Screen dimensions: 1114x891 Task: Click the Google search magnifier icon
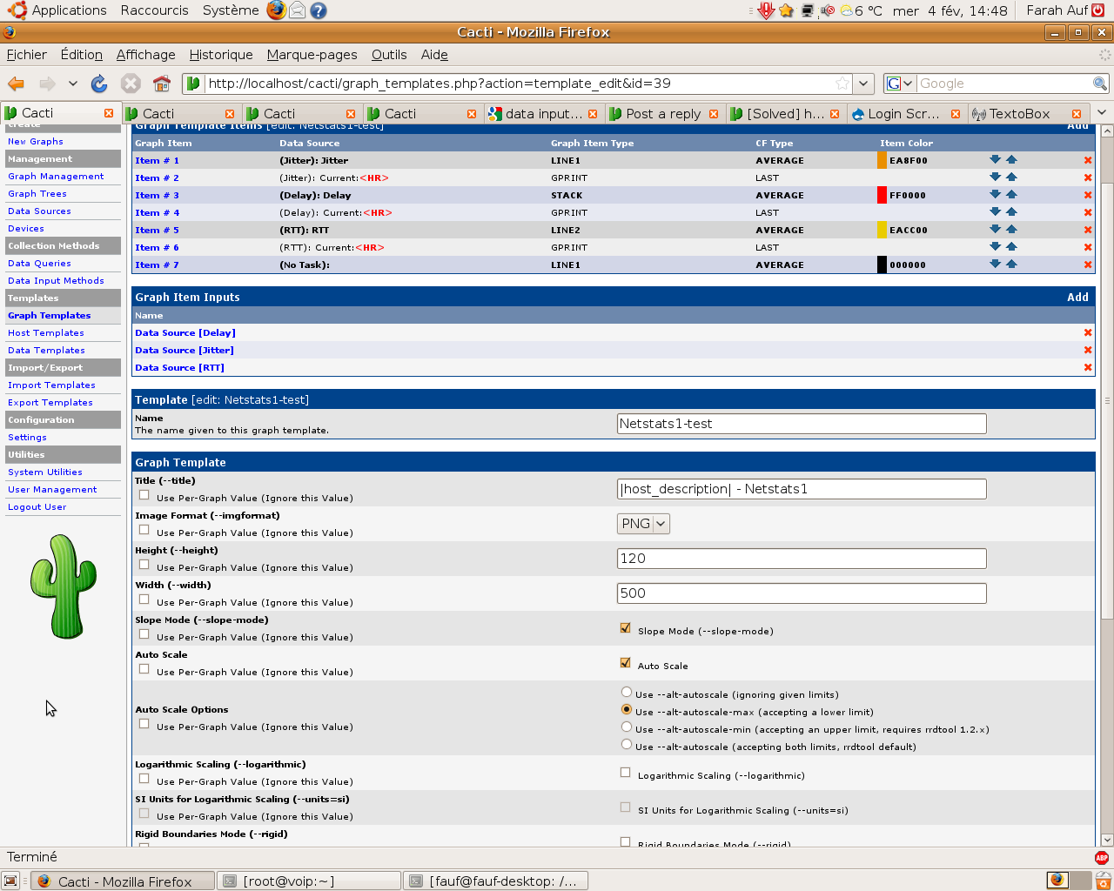point(1100,84)
